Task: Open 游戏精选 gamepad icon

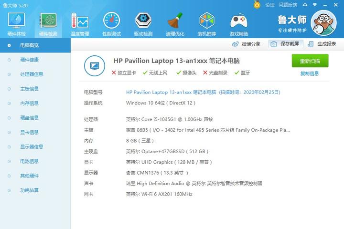Action: 239,24
